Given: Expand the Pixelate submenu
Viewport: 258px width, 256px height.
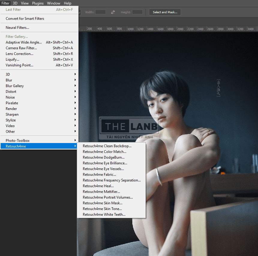Looking at the screenshot, I should pos(39,103).
